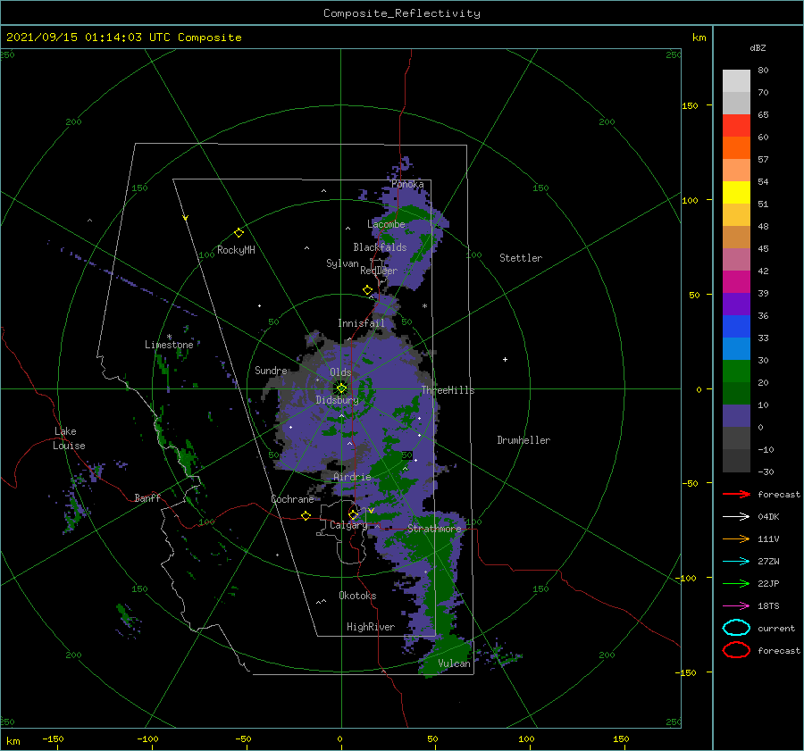Click the Airdrie label

(x=352, y=477)
